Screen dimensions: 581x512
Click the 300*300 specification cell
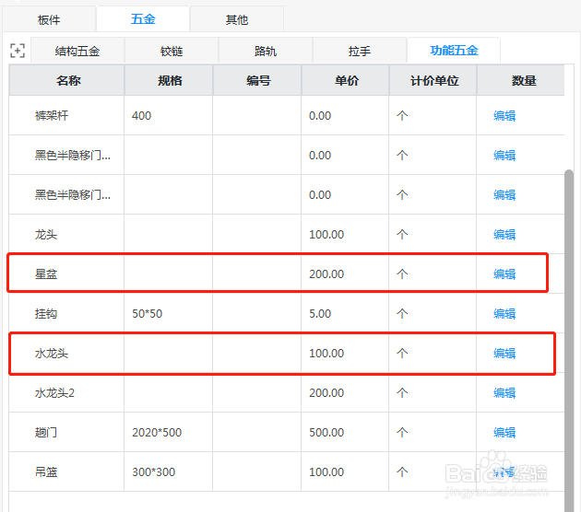pyautogui.click(x=169, y=471)
